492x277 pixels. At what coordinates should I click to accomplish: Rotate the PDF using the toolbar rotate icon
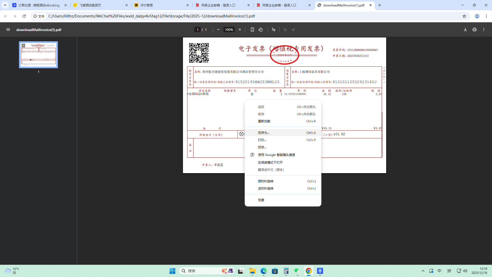261,30
